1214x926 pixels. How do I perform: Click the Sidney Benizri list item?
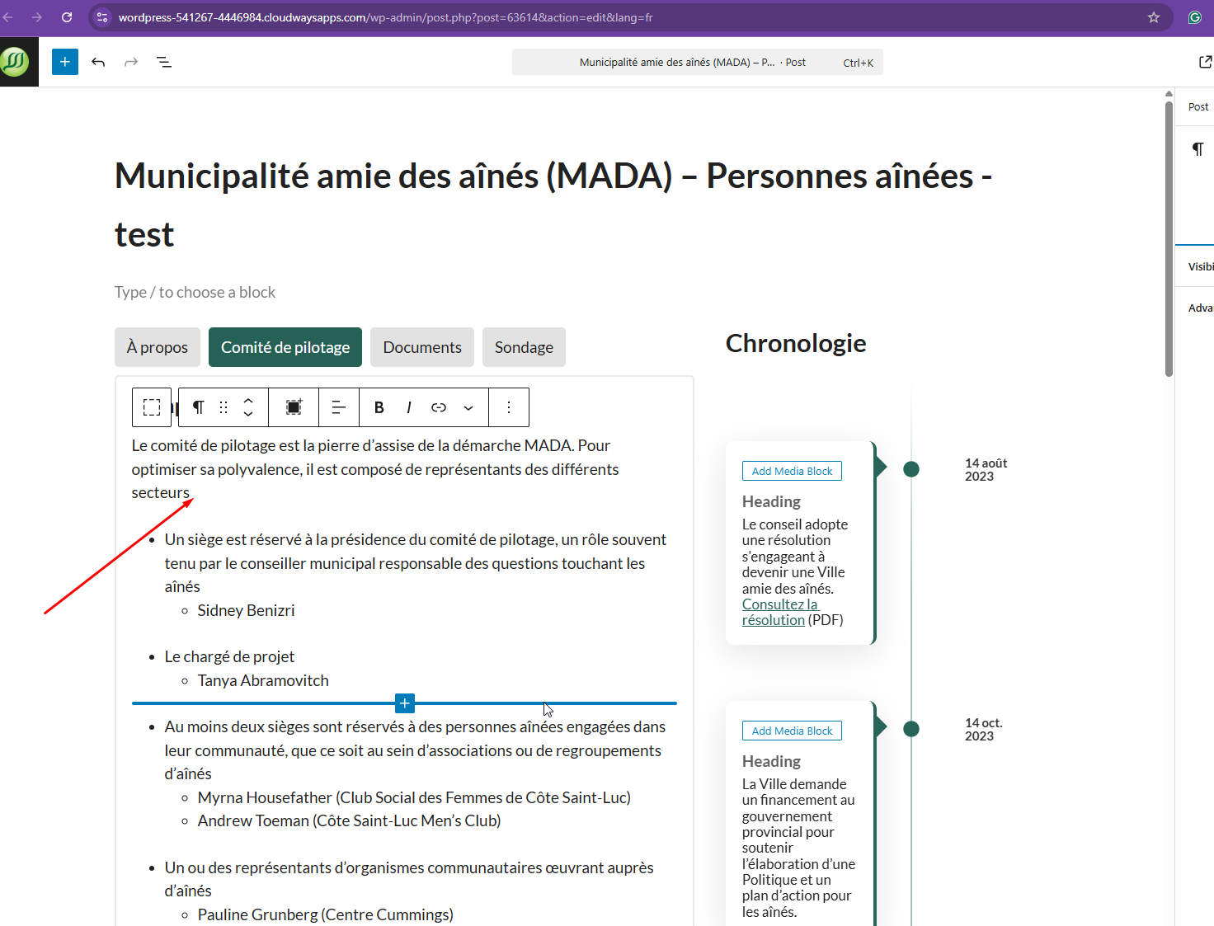(x=246, y=610)
